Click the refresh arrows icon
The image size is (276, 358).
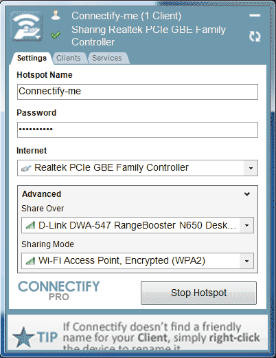(255, 36)
